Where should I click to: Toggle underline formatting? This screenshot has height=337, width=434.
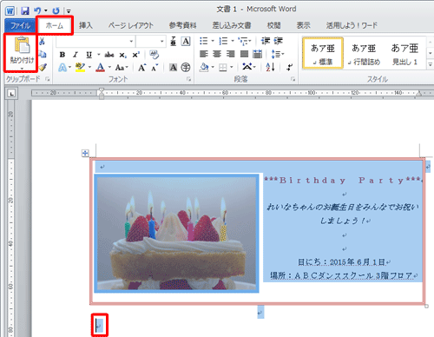pyautogui.click(x=89, y=55)
